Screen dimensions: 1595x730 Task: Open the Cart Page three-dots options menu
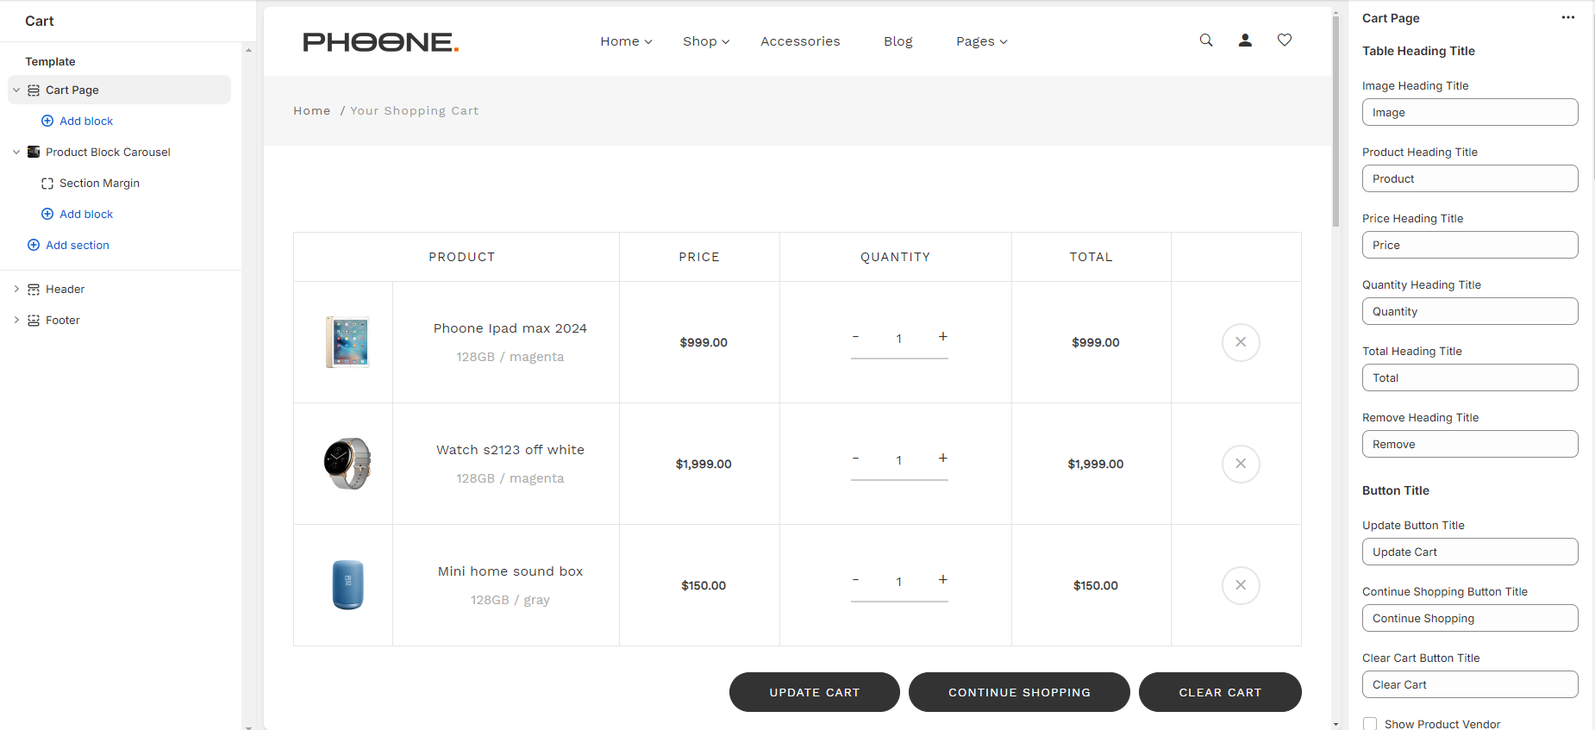tap(1568, 17)
